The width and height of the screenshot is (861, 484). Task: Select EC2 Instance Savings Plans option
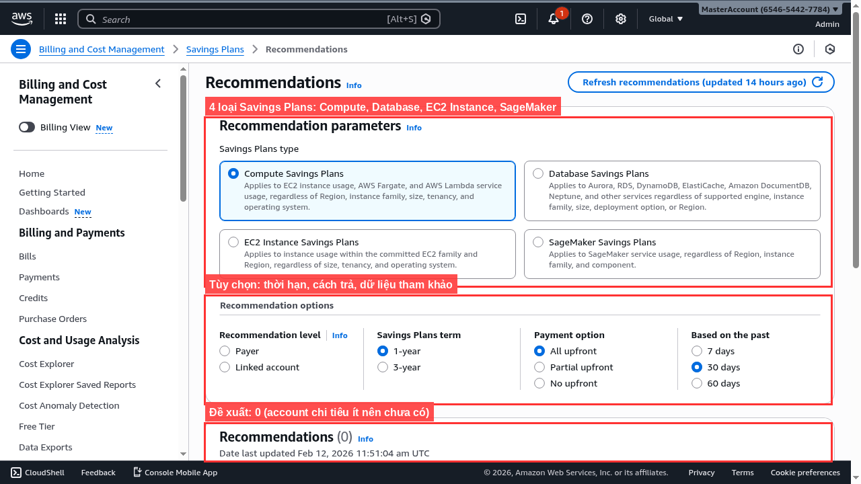233,242
